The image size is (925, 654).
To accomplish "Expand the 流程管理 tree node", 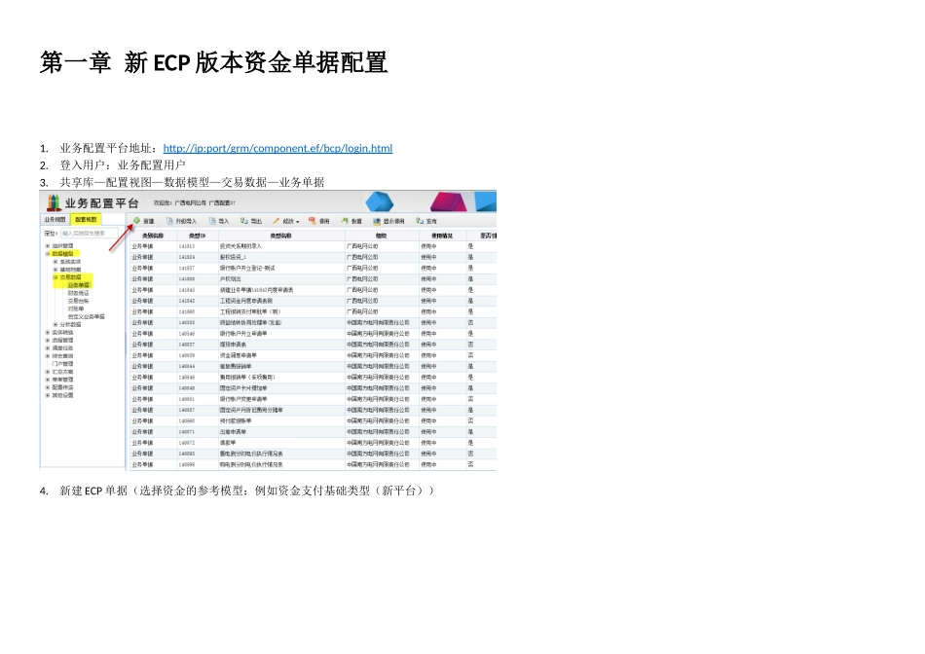I will pyautogui.click(x=47, y=341).
